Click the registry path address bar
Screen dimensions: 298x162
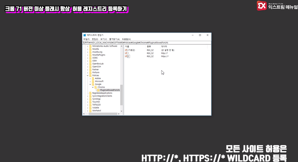pyautogui.click(x=147, y=43)
